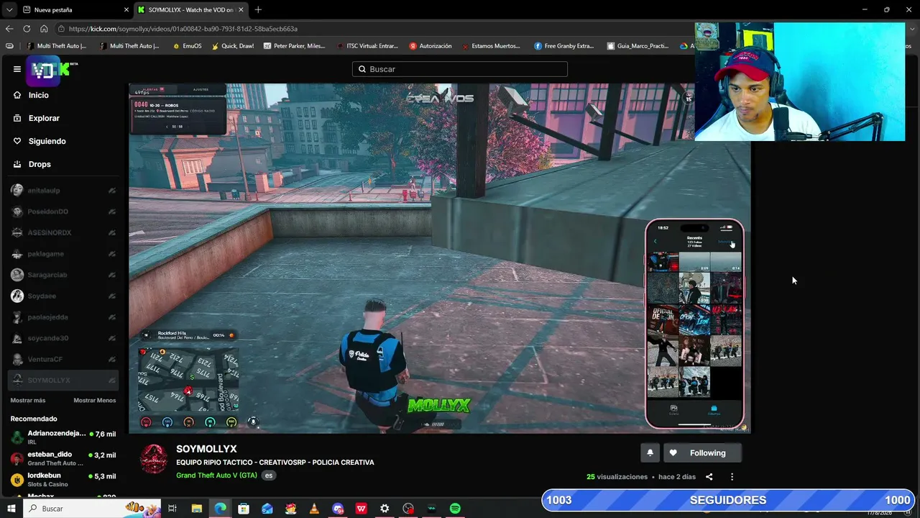This screenshot has width=920, height=518.
Task: Open the Autorización bookmark
Action: [x=431, y=46]
